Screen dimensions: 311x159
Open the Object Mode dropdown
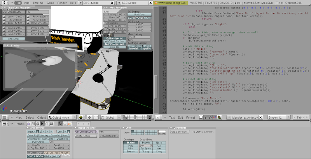coord(62,117)
